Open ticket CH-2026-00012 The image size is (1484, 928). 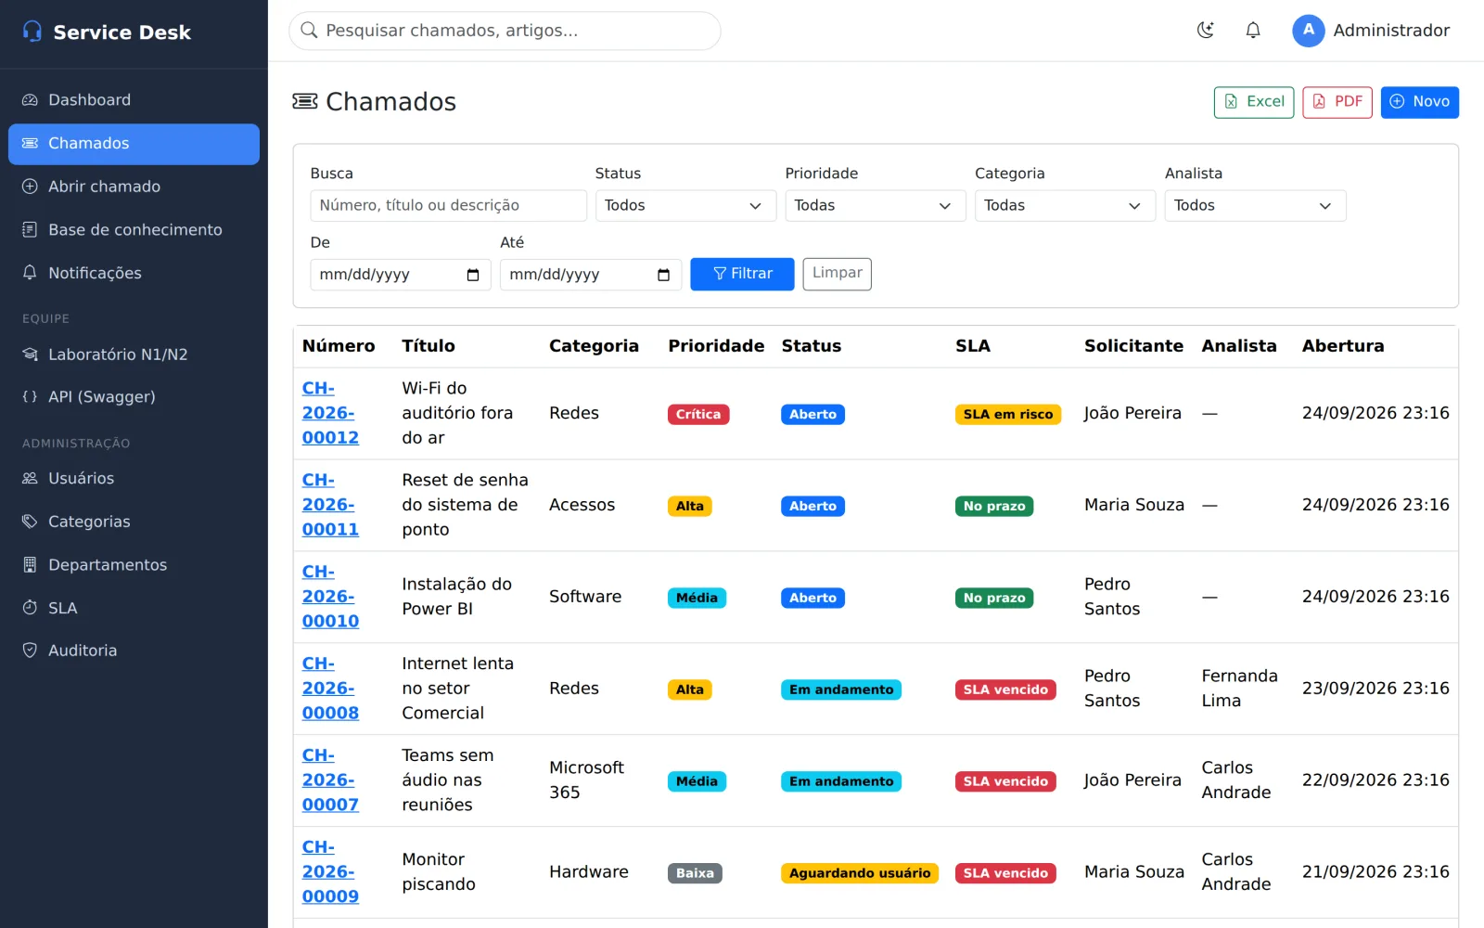[330, 413]
